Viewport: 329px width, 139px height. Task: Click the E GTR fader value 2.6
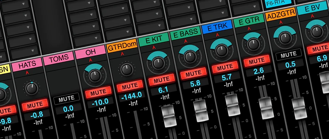(x=258, y=71)
